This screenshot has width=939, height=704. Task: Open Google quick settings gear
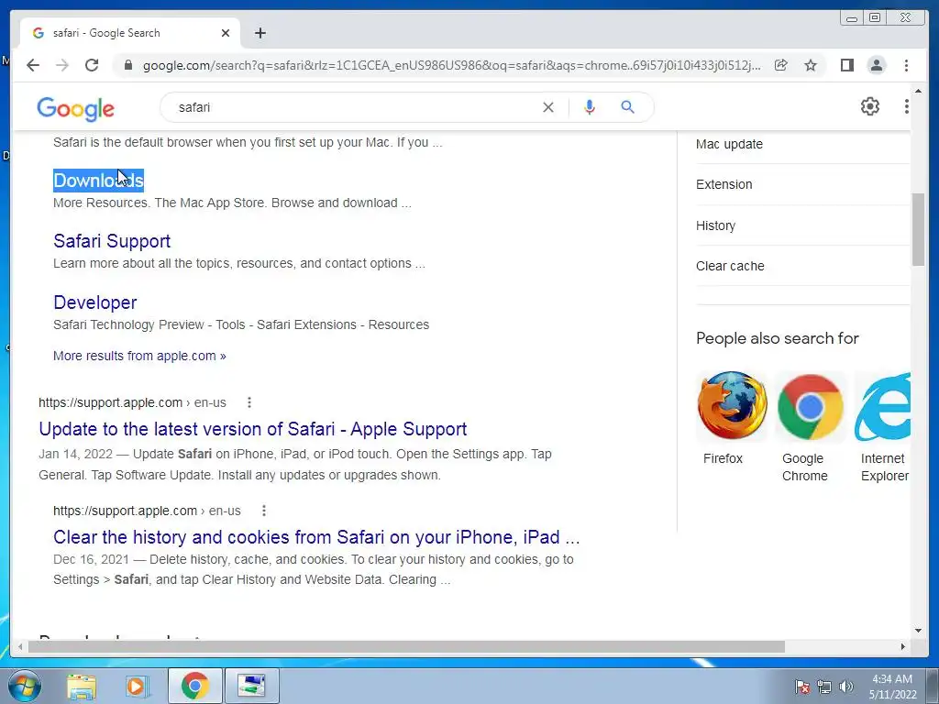(869, 106)
